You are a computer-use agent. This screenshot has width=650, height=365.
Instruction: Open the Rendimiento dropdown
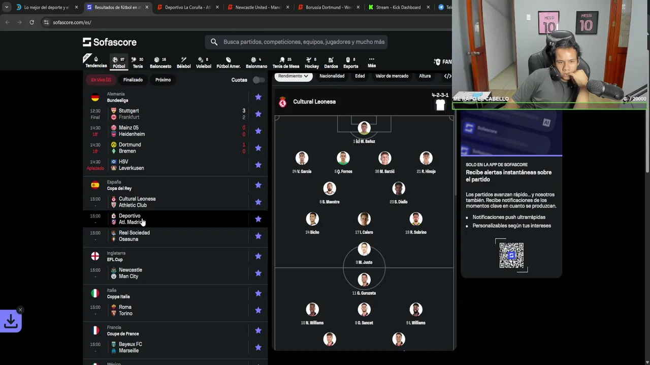(x=293, y=76)
